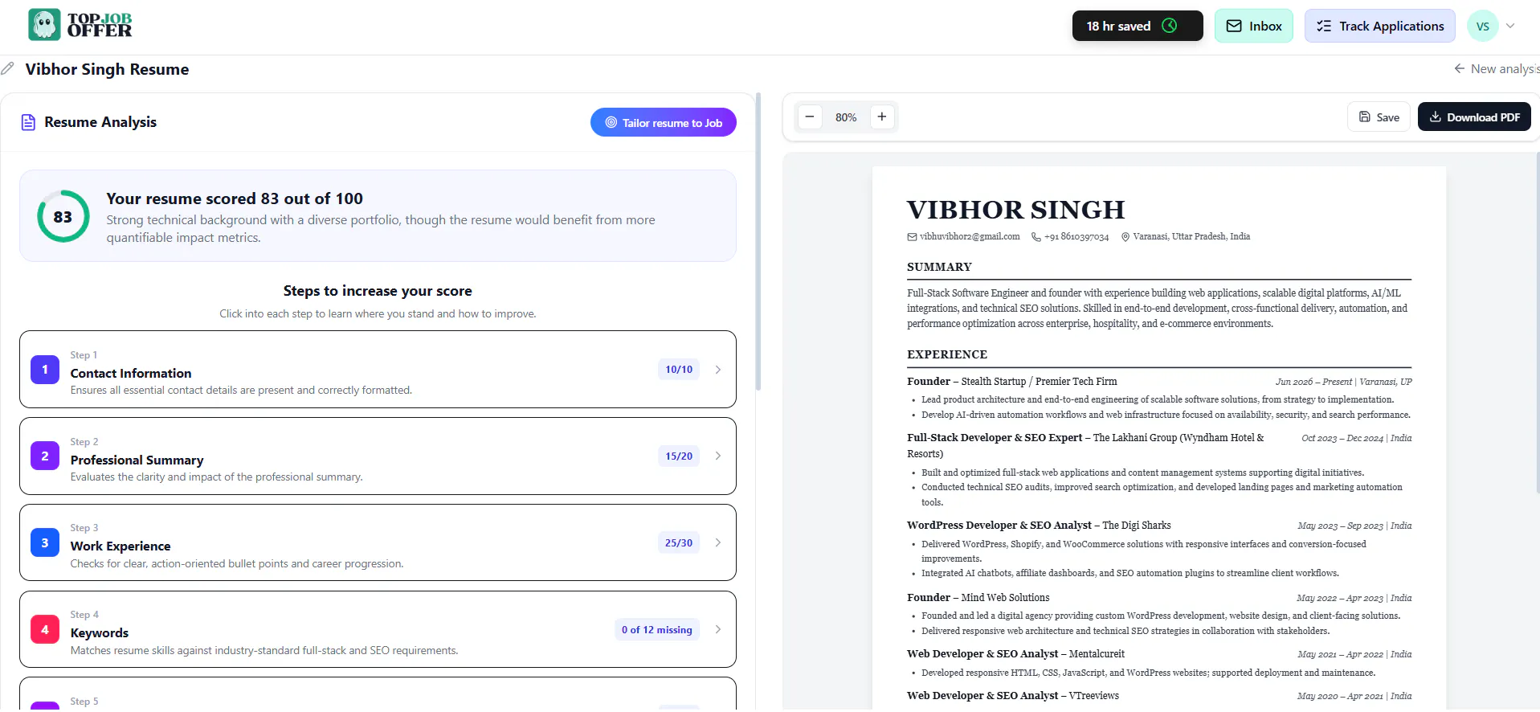Click the number 2 badge for Professional Summary
This screenshot has width=1540, height=712.
[x=45, y=456]
